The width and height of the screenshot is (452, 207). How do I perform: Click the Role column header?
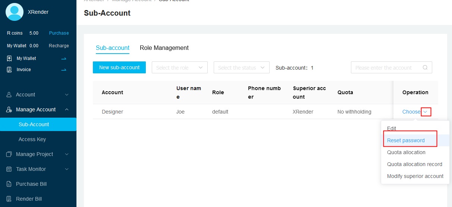218,92
